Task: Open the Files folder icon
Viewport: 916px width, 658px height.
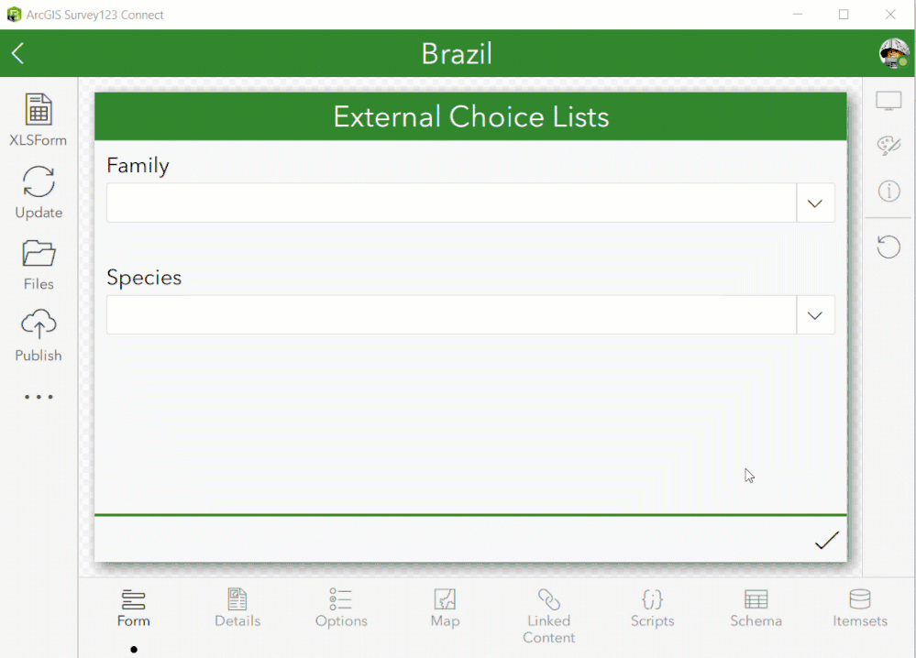Action: pos(39,253)
